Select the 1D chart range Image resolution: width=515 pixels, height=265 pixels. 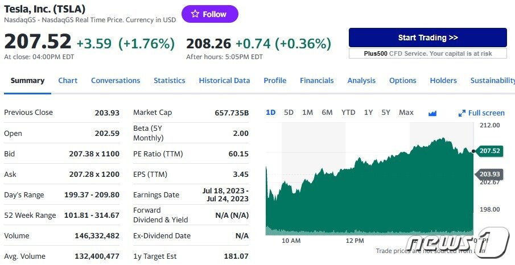(x=271, y=113)
